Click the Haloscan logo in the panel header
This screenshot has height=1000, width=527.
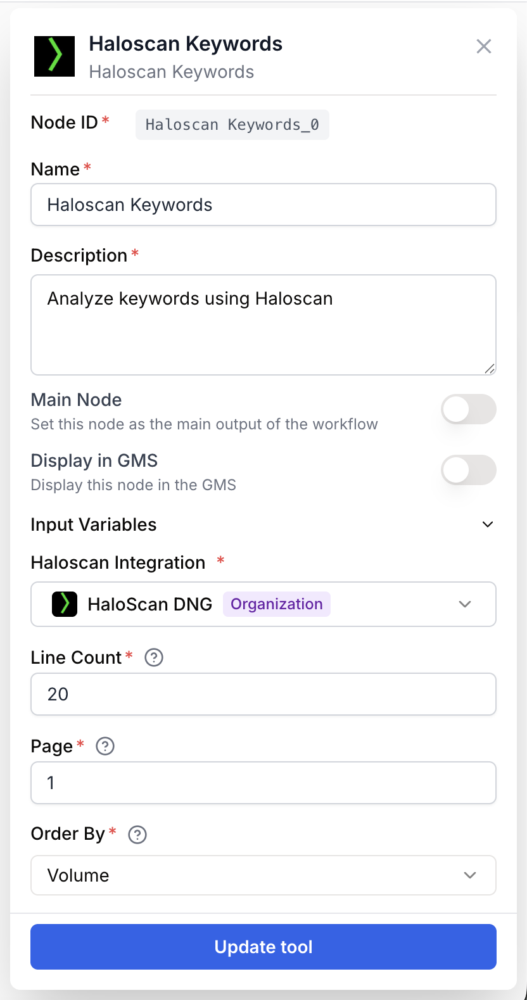tap(54, 56)
